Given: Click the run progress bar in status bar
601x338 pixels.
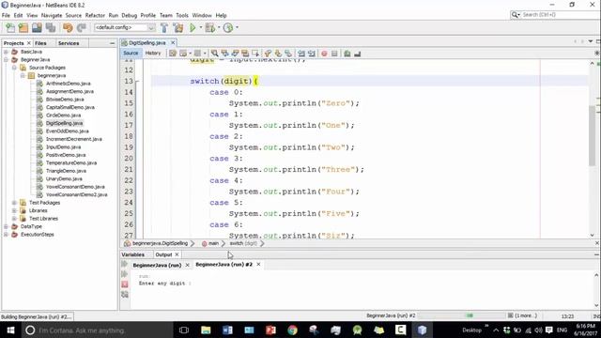Looking at the screenshot, I should click(x=461, y=315).
